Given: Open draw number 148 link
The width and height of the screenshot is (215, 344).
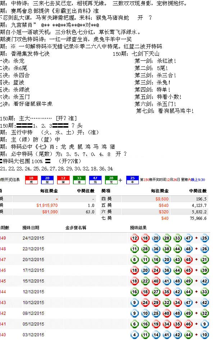Looking at the screenshot, I should (3, 249).
